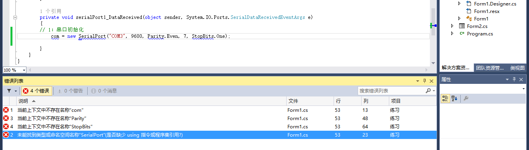Collapse the serialPort1_DataReceived method outline
The image size is (529, 150).
pyautogui.click(x=15, y=17)
